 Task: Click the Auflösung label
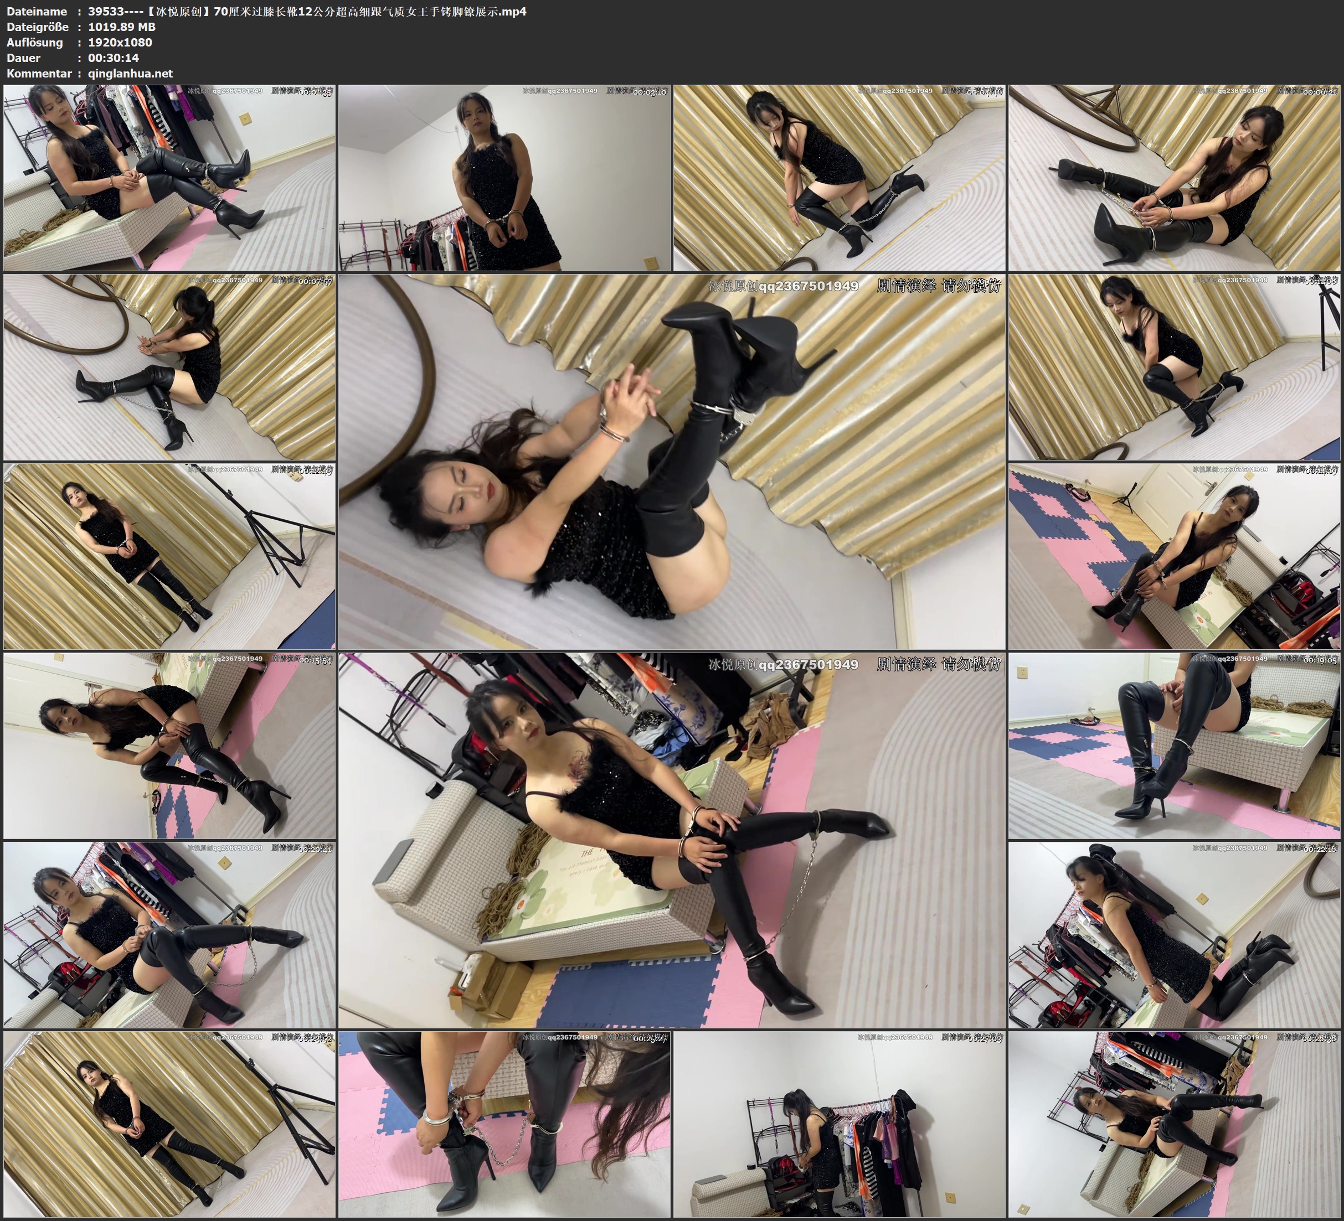tap(35, 42)
